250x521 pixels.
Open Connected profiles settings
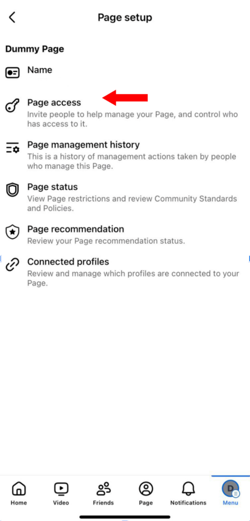[x=125, y=272]
